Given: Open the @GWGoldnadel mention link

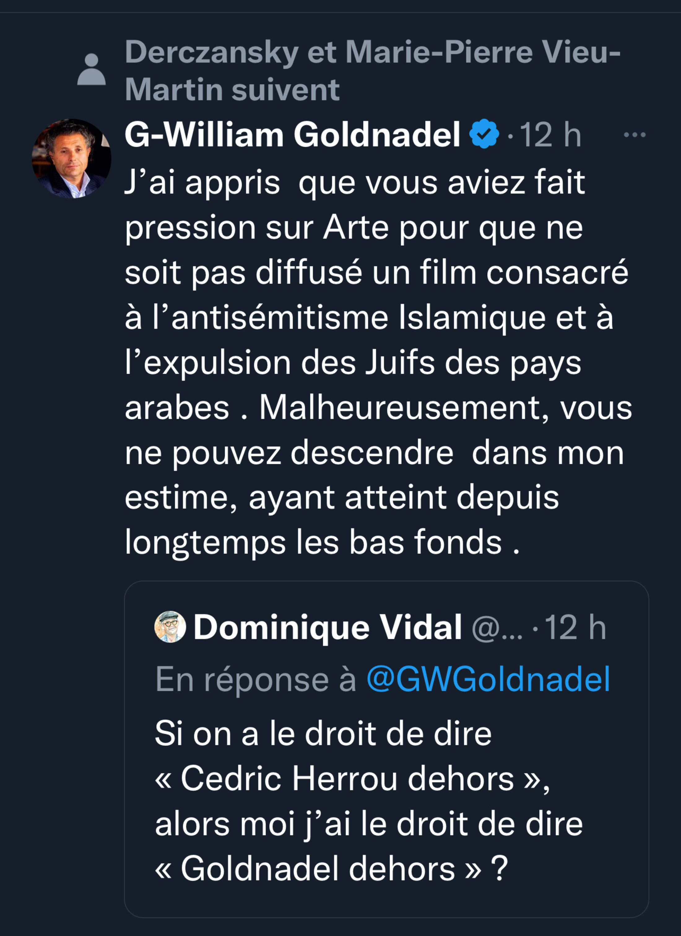Looking at the screenshot, I should pos(488,678).
